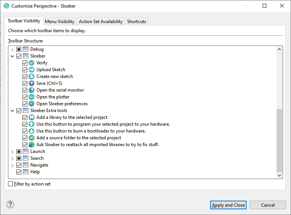Open the Shortcuts tab
291x215 pixels.
click(x=137, y=22)
